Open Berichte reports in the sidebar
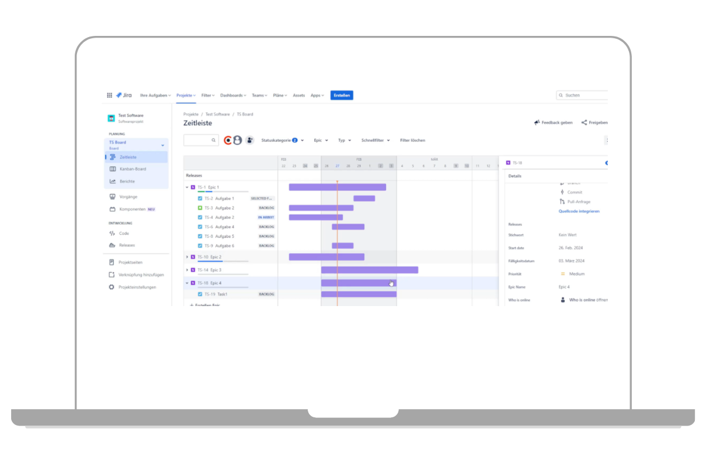Screen dimensions: 706x465 coord(127,181)
